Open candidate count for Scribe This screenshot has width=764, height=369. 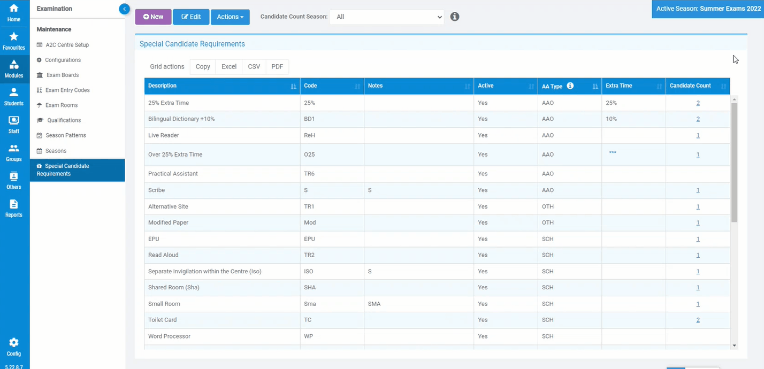698,190
